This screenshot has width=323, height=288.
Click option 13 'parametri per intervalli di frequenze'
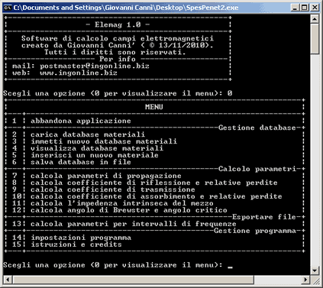coord(134,224)
